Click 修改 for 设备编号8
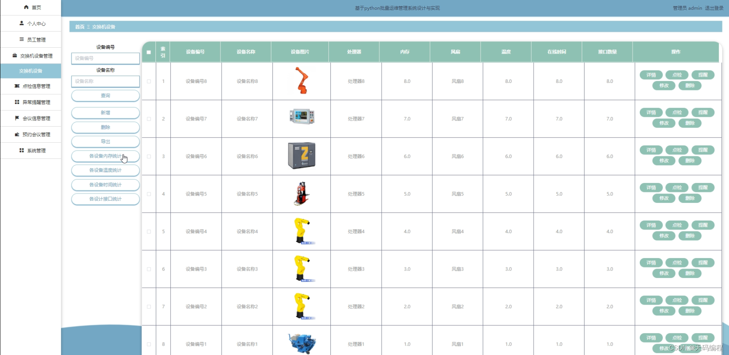The image size is (729, 355). pos(664,86)
